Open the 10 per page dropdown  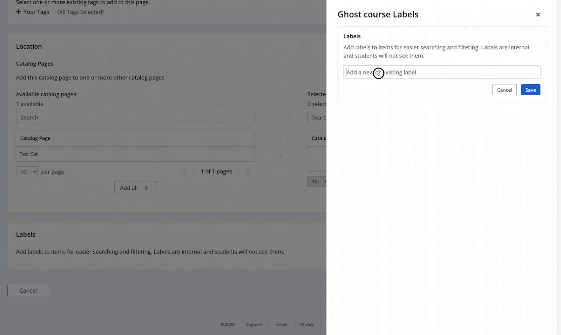[x=27, y=172]
